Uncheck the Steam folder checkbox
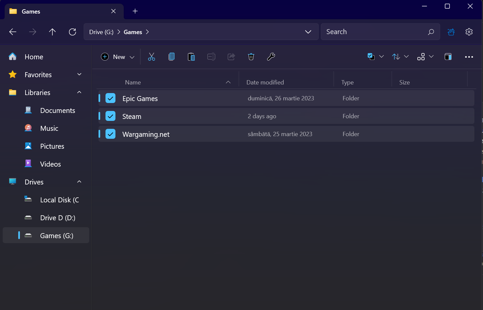Viewport: 483px width, 310px height. click(x=110, y=116)
